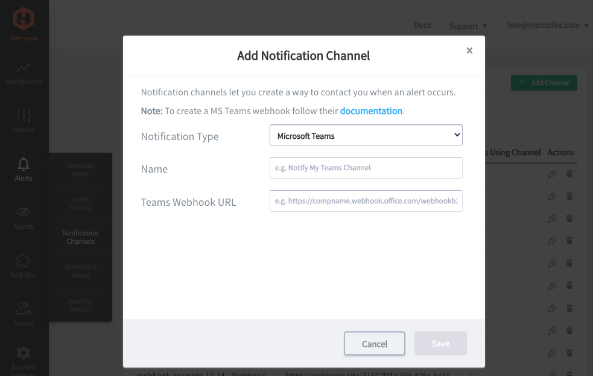Edit the first channel with its pencil icon

click(552, 174)
